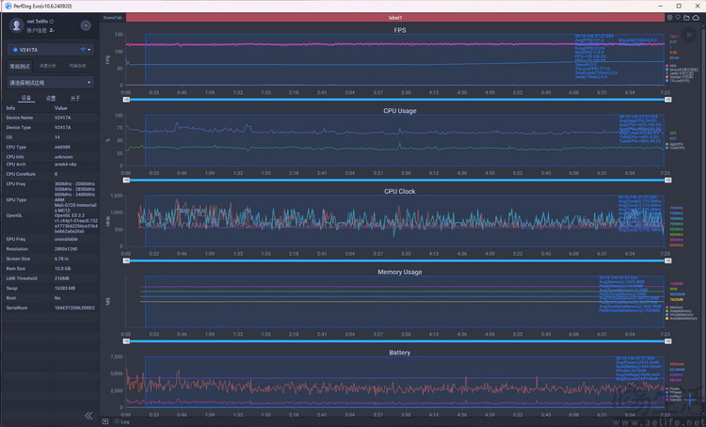The height and width of the screenshot is (427, 706).
Task: Click right handle of FPS range slider
Action: tap(668, 100)
